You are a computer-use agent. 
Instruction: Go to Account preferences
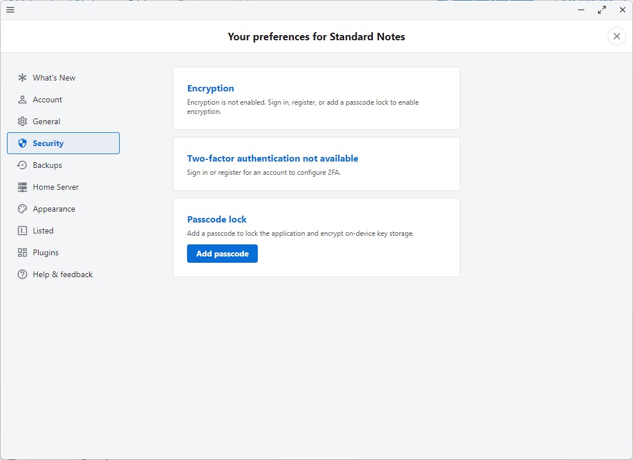coord(63,99)
